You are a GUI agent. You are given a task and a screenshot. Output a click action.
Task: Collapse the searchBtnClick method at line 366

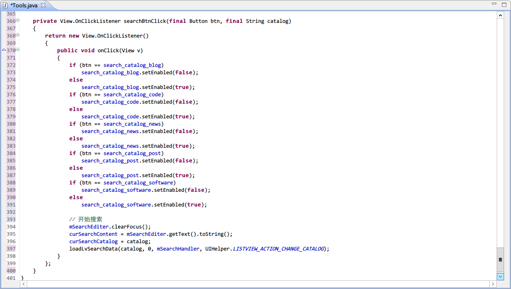pos(18,21)
